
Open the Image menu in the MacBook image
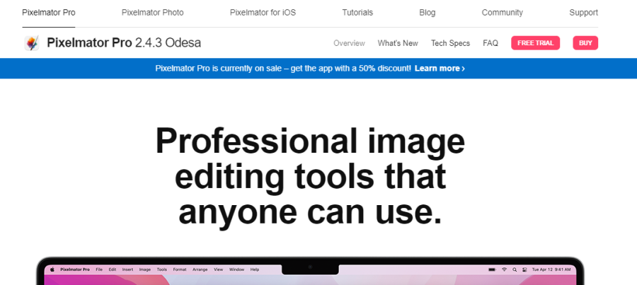[145, 269]
